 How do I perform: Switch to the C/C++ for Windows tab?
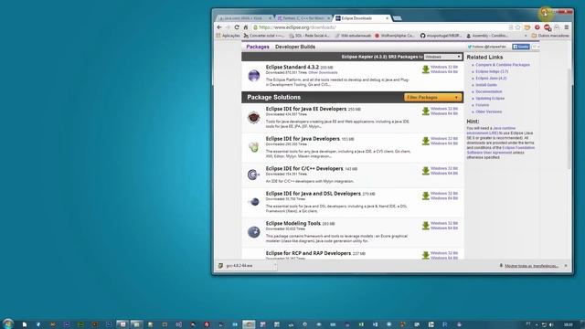pyautogui.click(x=303, y=18)
